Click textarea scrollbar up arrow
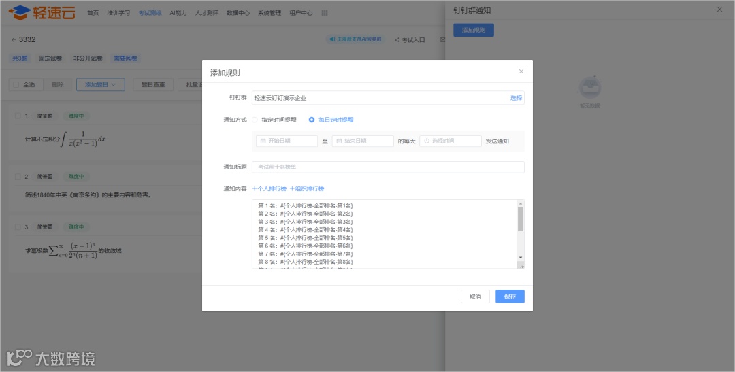 tap(521, 203)
